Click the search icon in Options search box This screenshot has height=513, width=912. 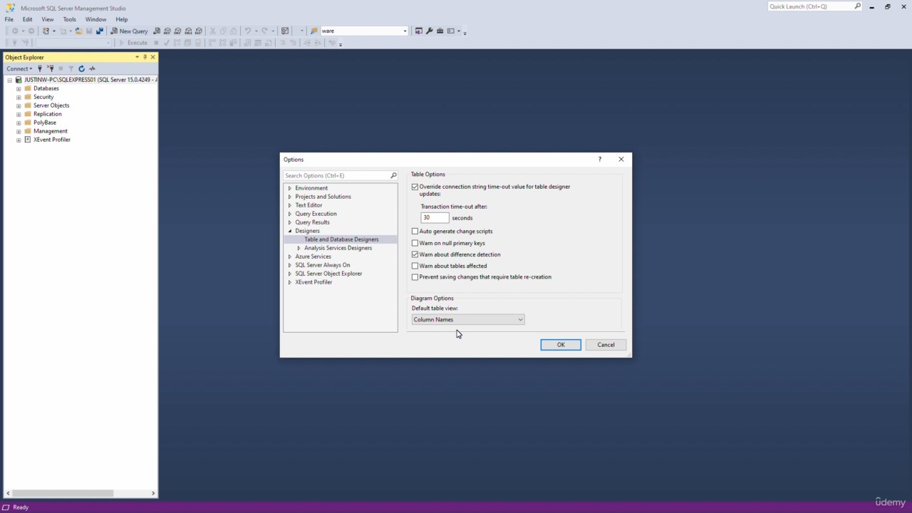coord(393,175)
